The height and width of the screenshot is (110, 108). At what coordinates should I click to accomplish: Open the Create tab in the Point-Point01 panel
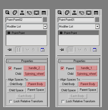tap(60, 13)
